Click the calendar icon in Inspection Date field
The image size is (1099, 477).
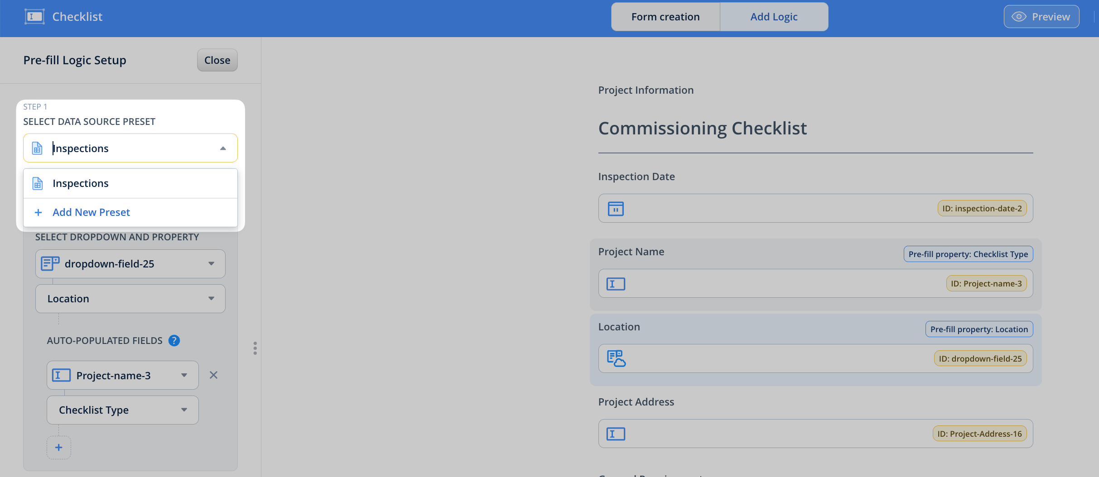[x=616, y=209]
